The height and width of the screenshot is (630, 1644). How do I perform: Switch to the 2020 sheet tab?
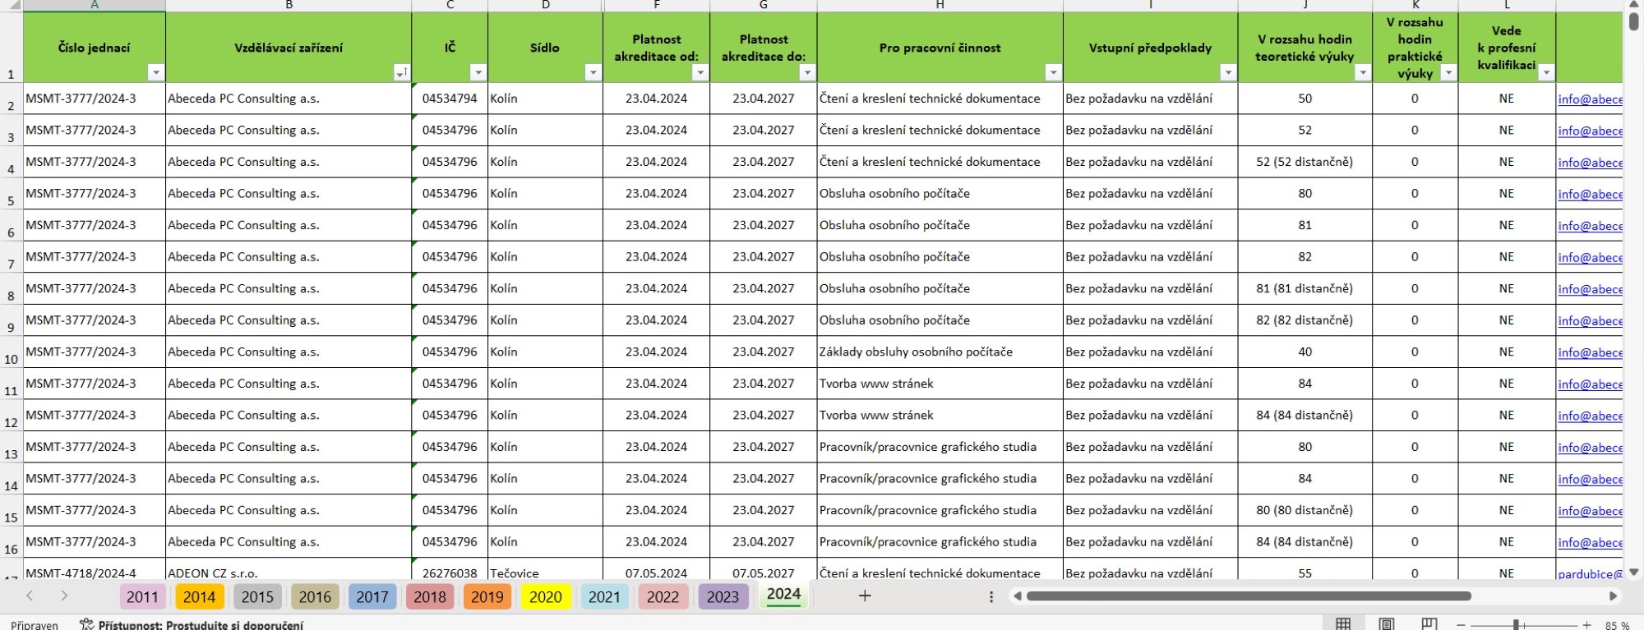click(546, 597)
